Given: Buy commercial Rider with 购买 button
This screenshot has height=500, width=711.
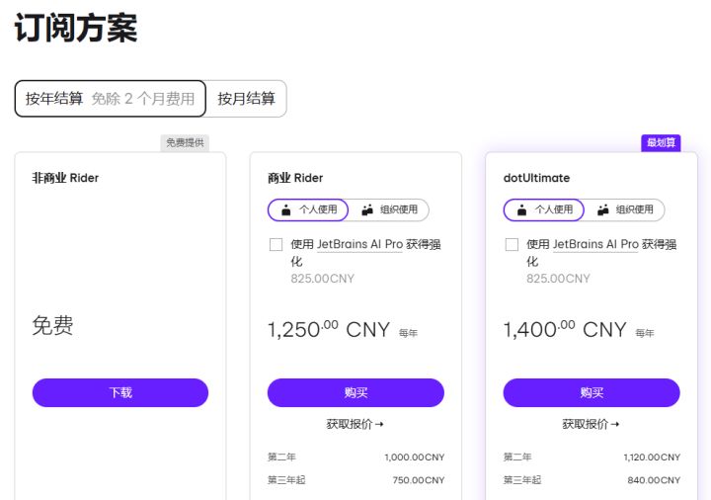Looking at the screenshot, I should 355,392.
